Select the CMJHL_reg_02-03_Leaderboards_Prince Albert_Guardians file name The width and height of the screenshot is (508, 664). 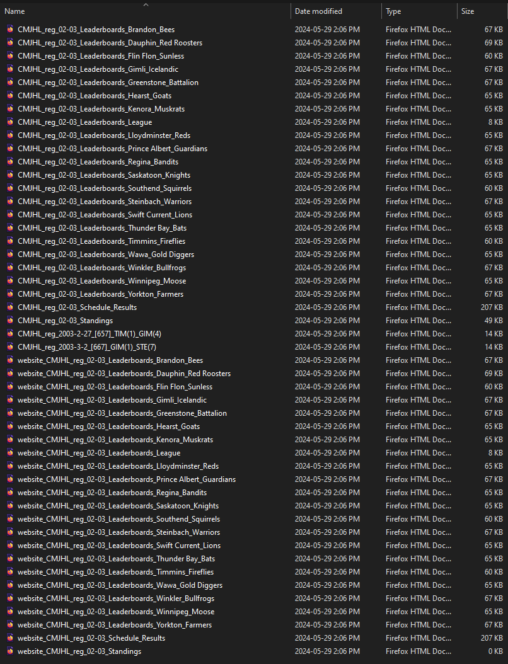coord(112,149)
